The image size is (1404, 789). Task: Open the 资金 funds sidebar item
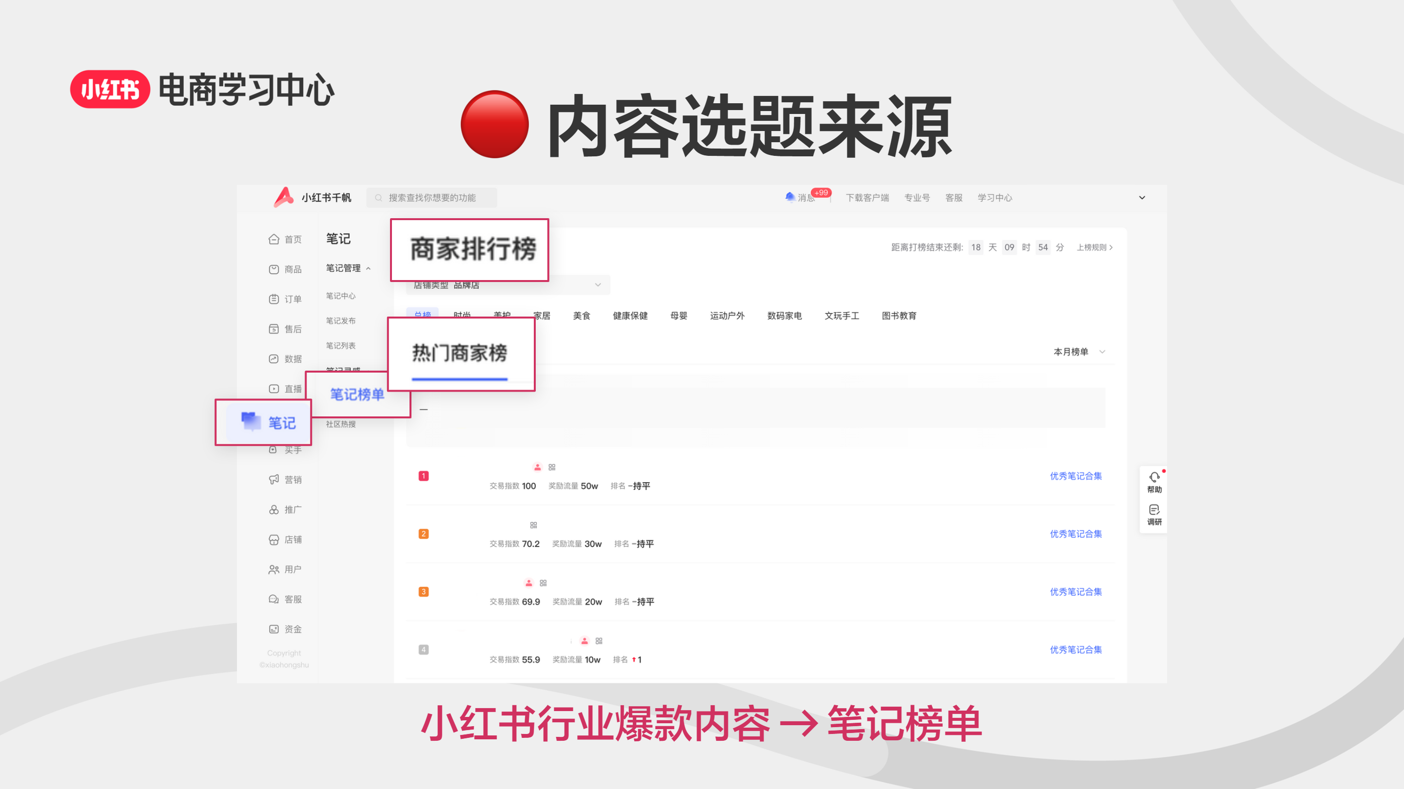[x=285, y=629]
